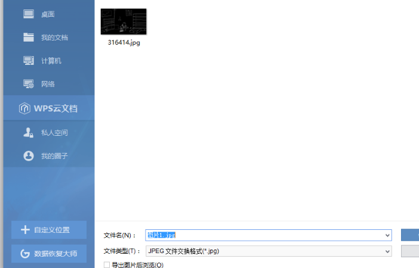Go to 我的文档 in the sidebar
This screenshot has width=419, height=268.
pyautogui.click(x=54, y=38)
